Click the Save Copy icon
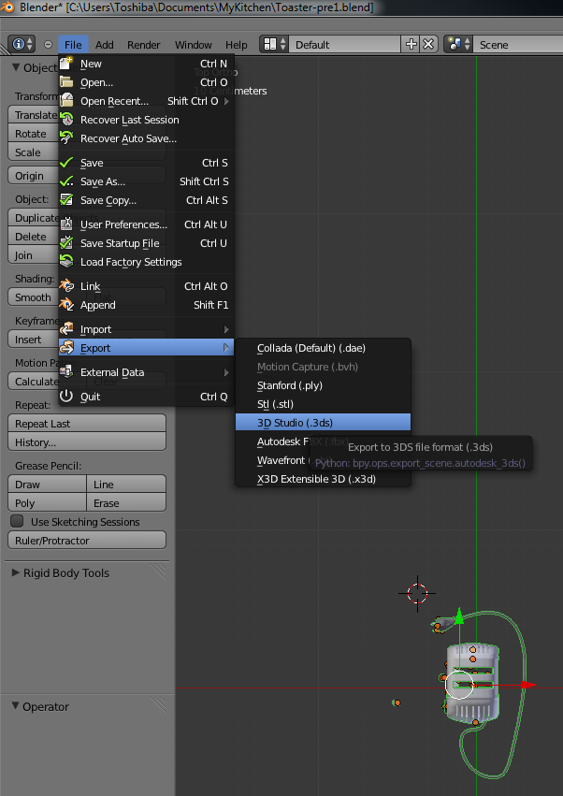563x796 pixels. coord(66,200)
